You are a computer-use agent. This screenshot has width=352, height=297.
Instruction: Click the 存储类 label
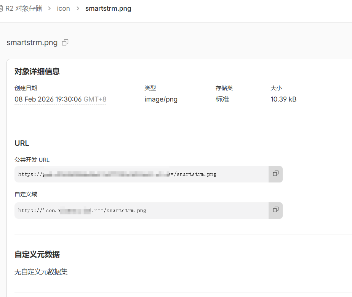point(224,88)
